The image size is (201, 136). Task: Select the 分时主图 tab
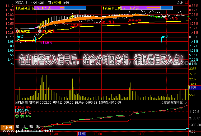44,3
